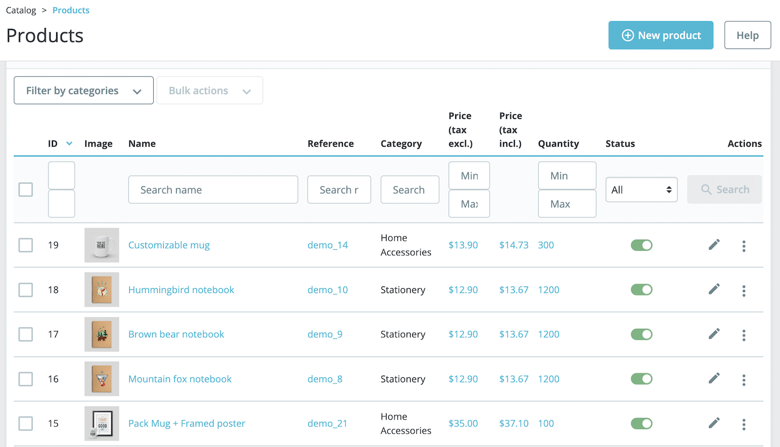Click the Help button
The image size is (780, 447).
coord(747,35)
